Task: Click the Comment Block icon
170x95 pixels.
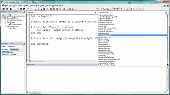Action: [x=124, y=9]
